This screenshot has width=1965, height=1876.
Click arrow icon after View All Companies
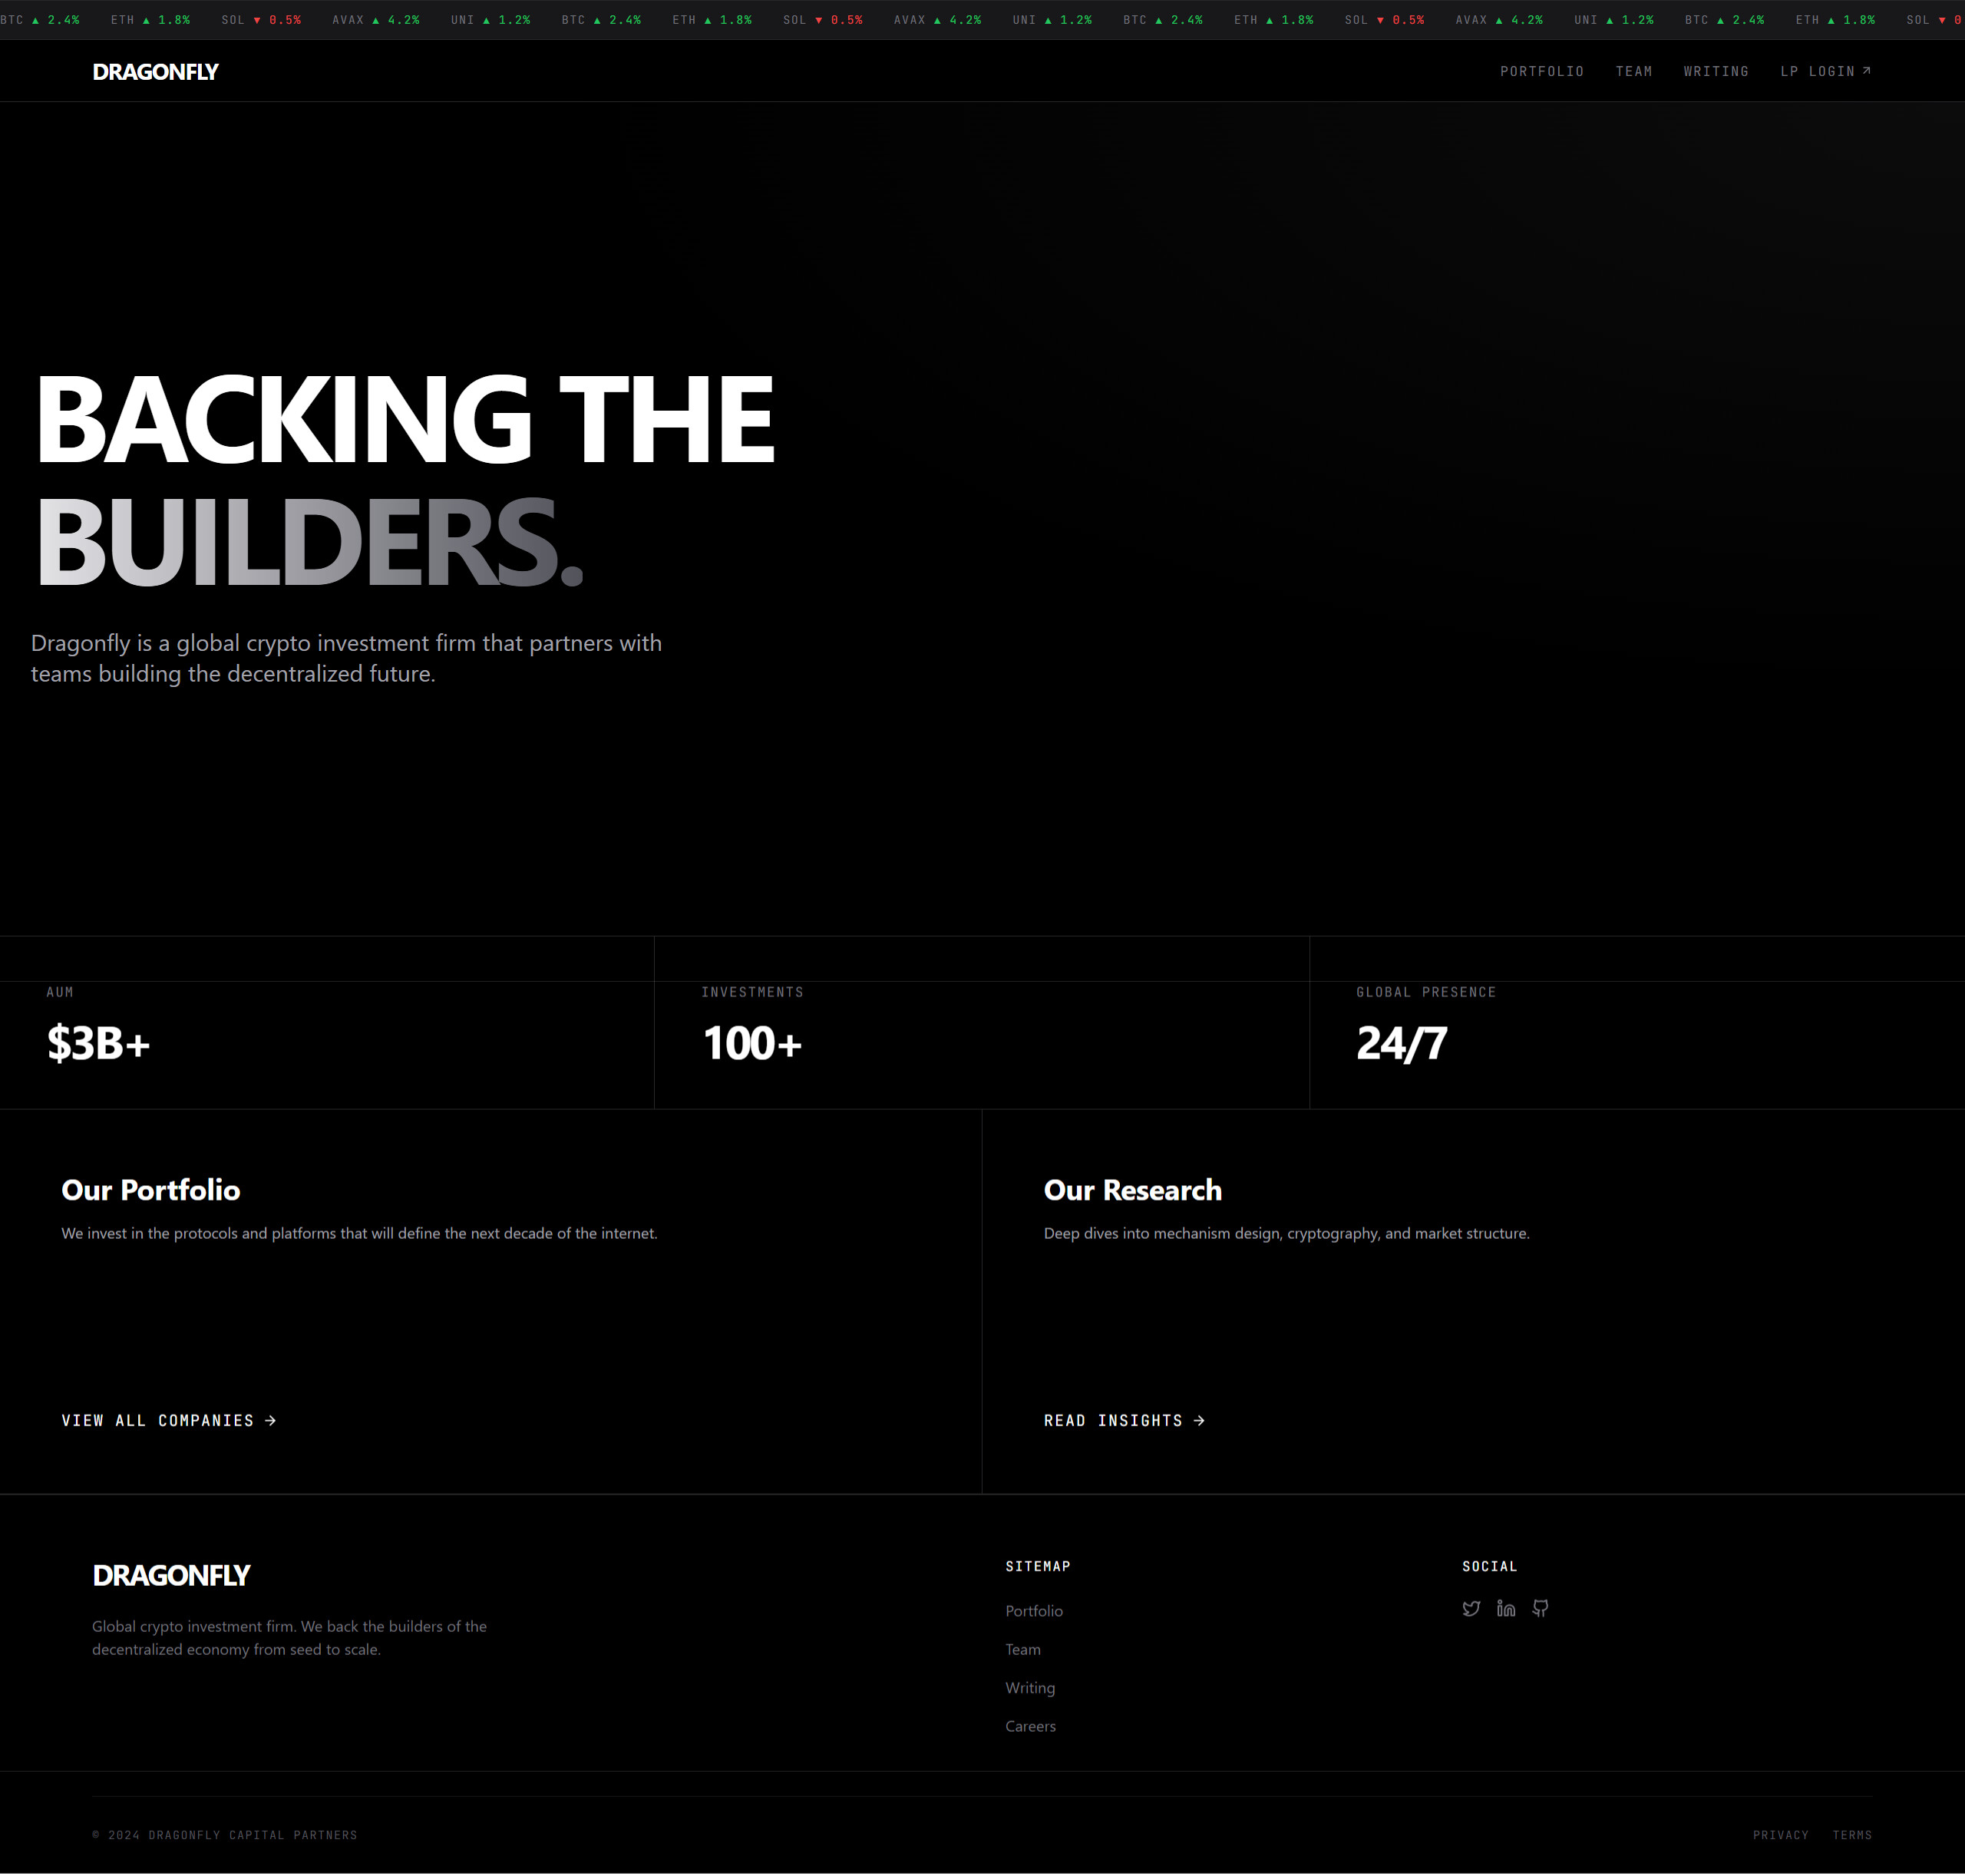click(271, 1421)
